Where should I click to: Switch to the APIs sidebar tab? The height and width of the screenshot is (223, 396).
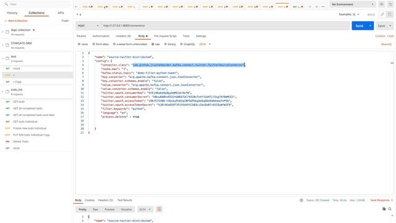coord(61,12)
